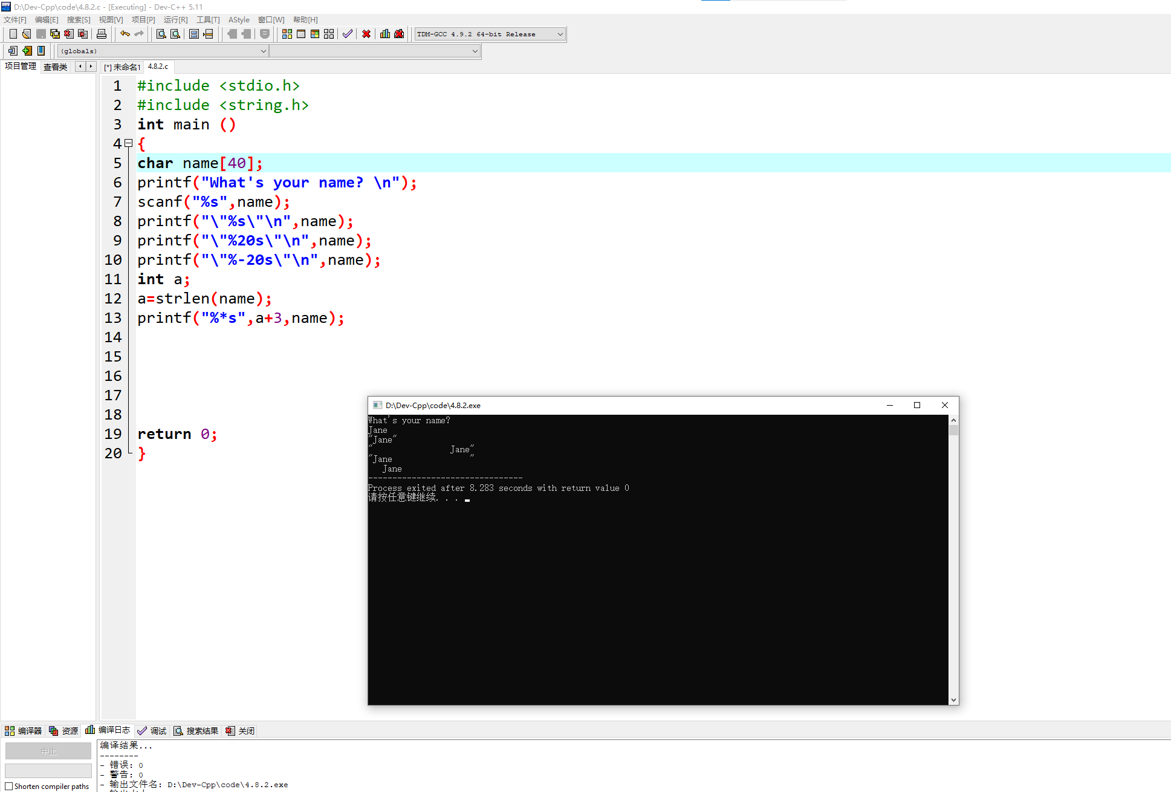Click the red X stop execution icon

tap(366, 34)
